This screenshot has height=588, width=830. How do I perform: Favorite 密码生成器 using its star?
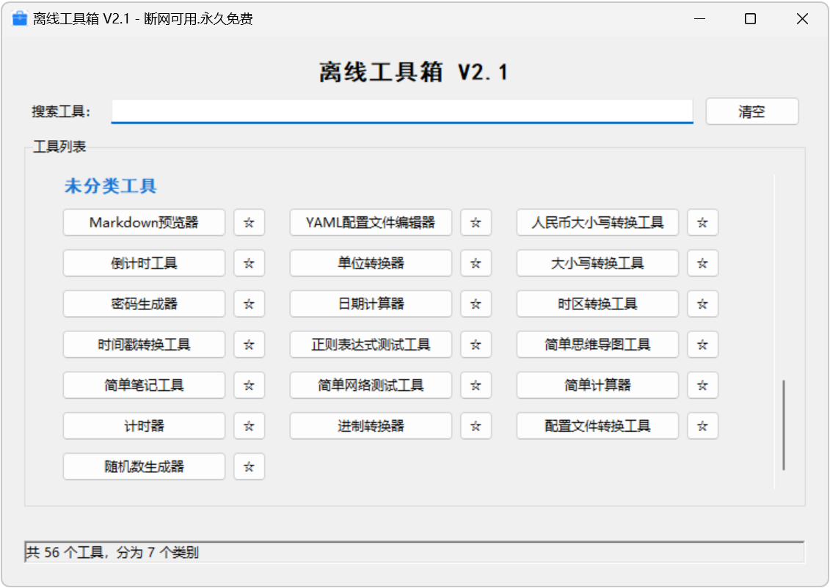pos(249,304)
